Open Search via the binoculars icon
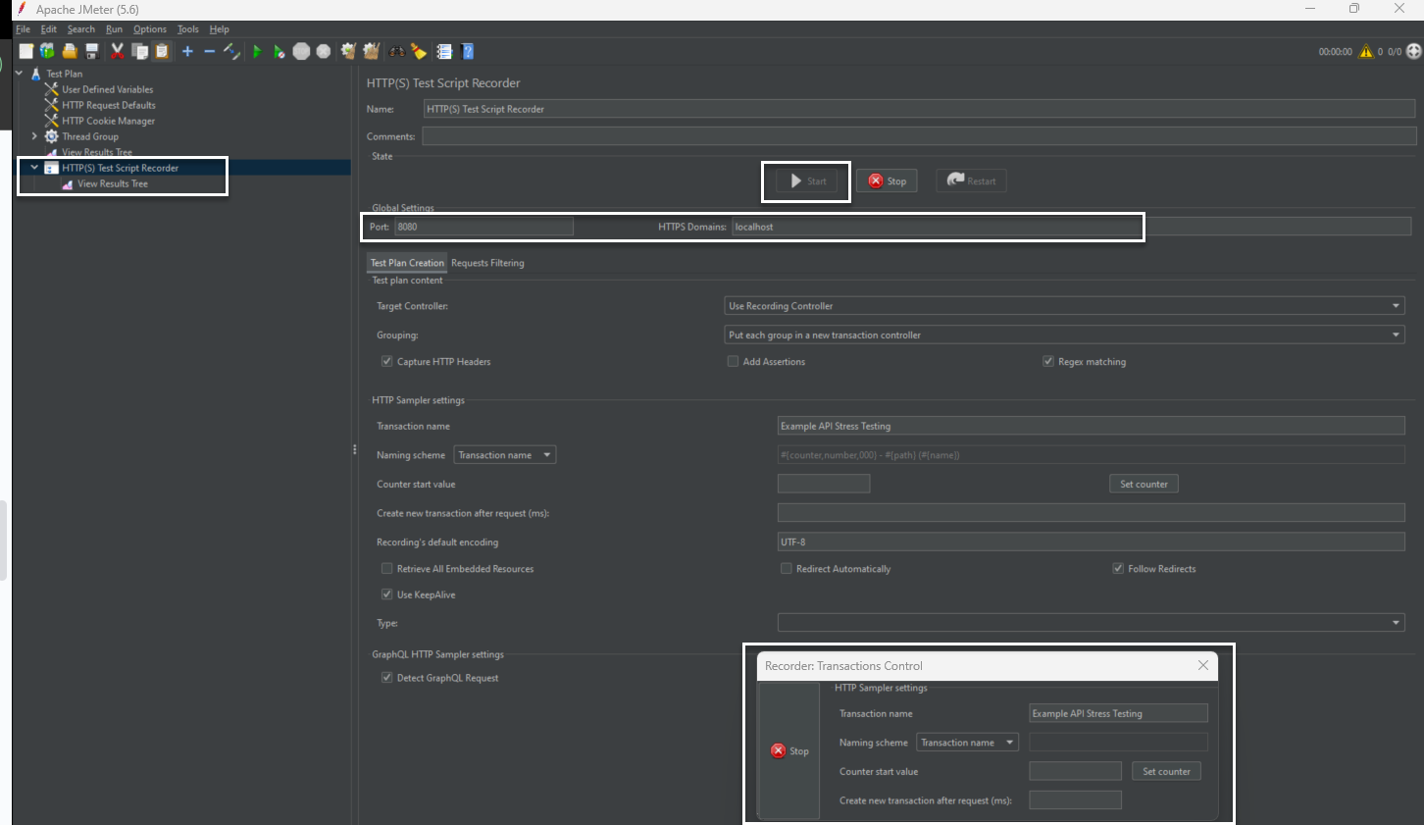The height and width of the screenshot is (825, 1424). [396, 51]
